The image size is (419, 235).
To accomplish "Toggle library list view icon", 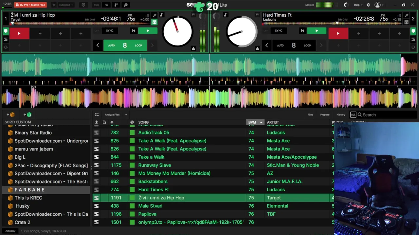I will [x=97, y=115].
